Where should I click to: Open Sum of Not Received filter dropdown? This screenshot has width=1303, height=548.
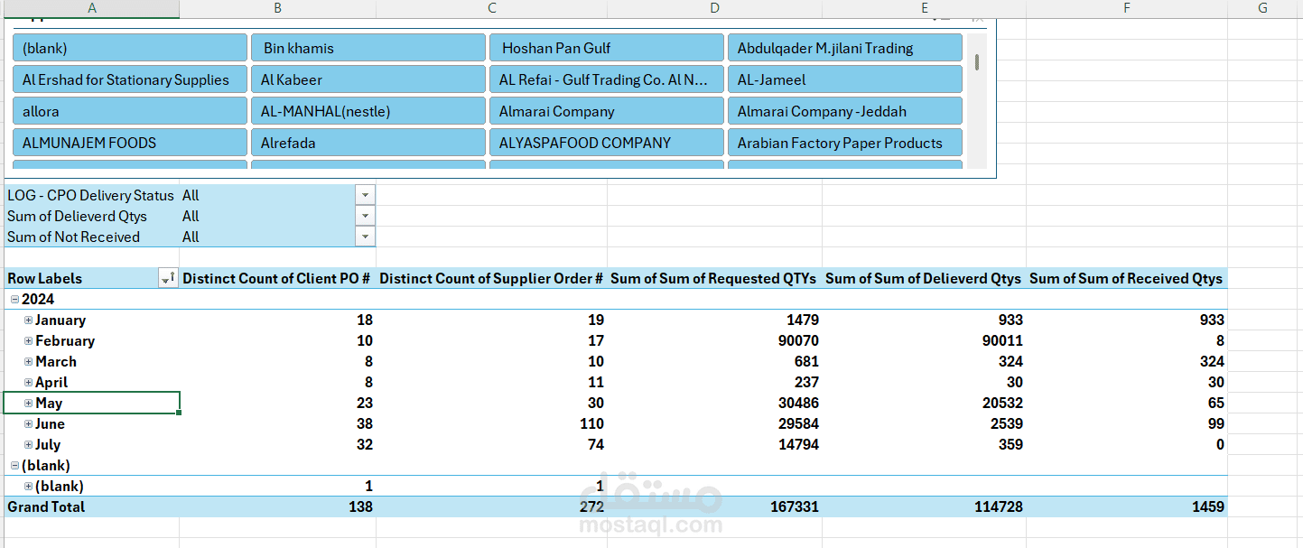click(x=365, y=237)
